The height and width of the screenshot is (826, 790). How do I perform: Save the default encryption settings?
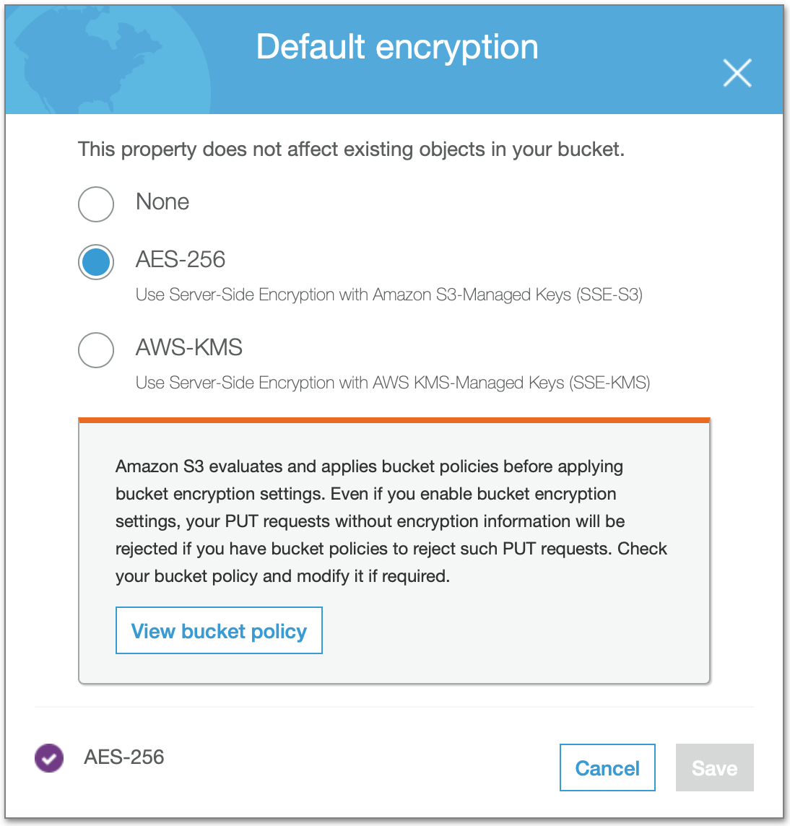[715, 768]
